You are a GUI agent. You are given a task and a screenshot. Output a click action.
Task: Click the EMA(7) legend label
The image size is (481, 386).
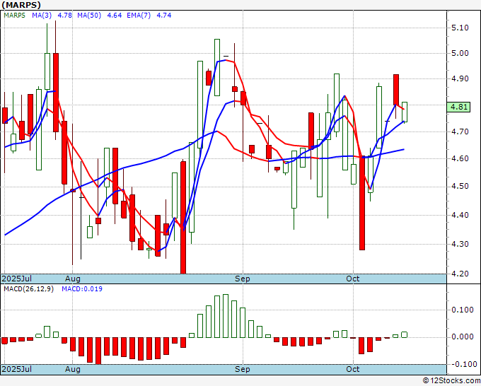click(x=139, y=16)
